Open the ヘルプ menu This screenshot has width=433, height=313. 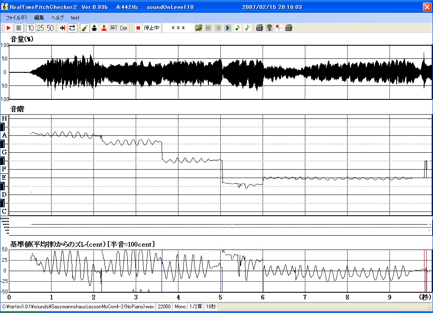[58, 18]
